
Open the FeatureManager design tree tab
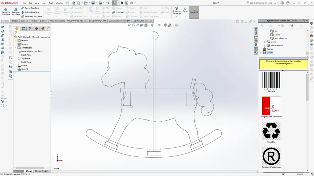[17, 29]
